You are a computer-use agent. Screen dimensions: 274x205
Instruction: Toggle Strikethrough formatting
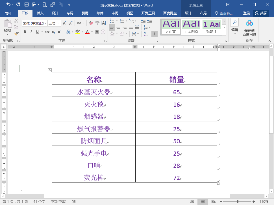point(47,32)
